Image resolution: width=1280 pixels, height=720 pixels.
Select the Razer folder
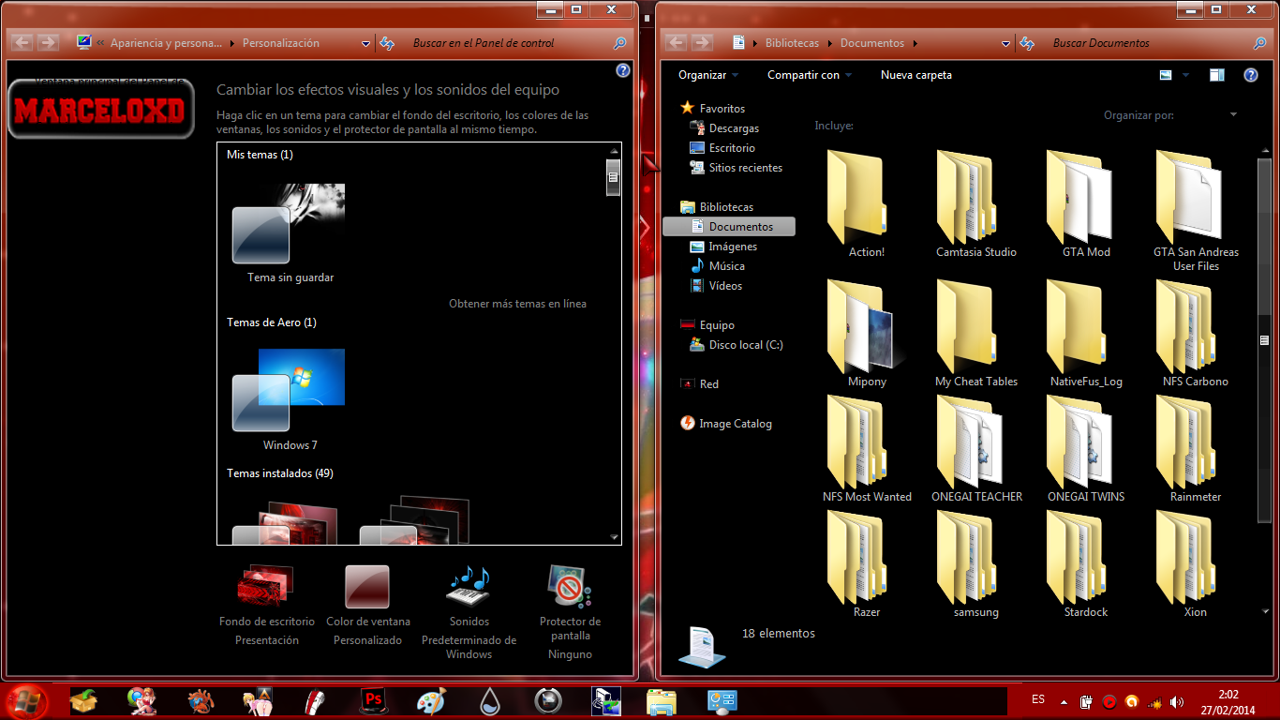pyautogui.click(x=867, y=563)
